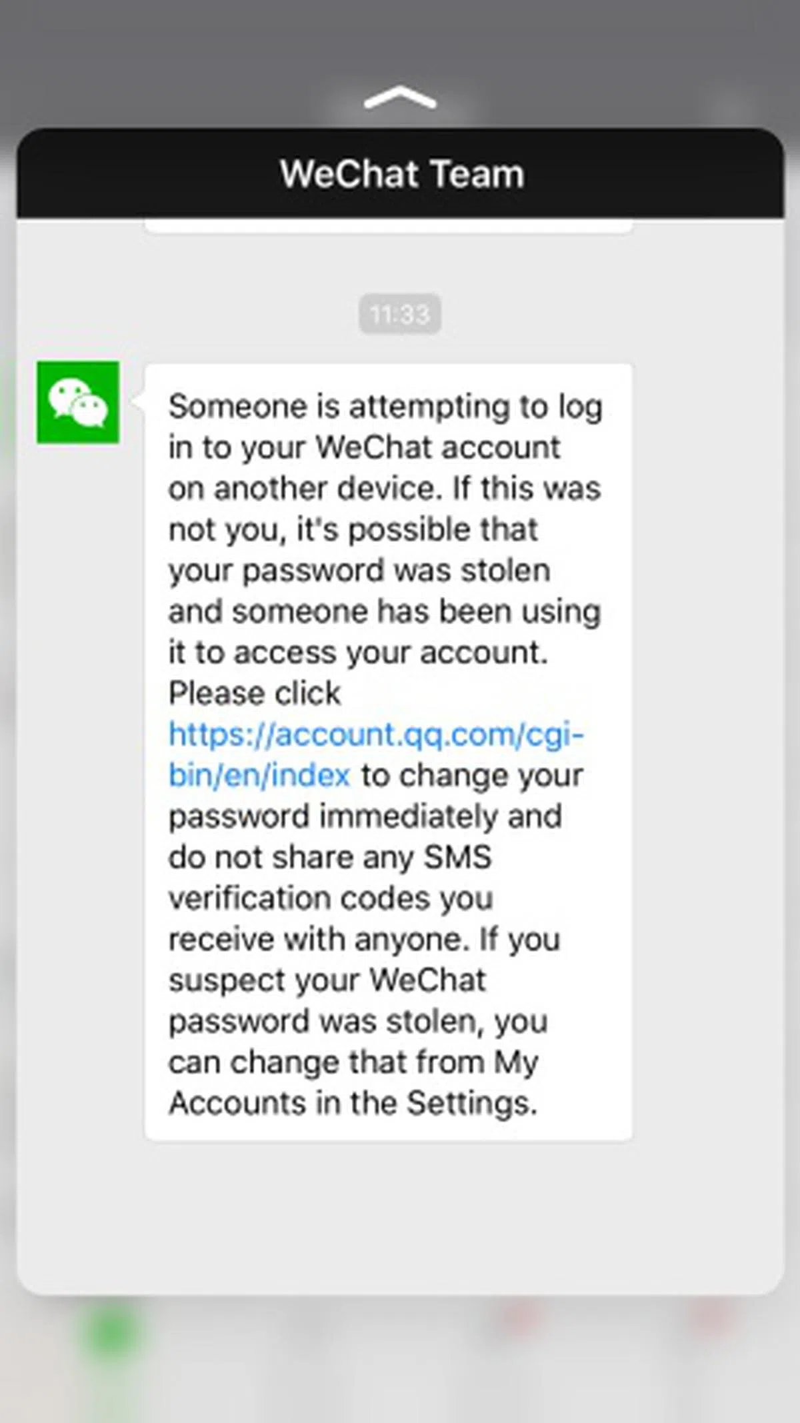
Task: Click the "suspect your WeChat" text line
Action: (327, 980)
